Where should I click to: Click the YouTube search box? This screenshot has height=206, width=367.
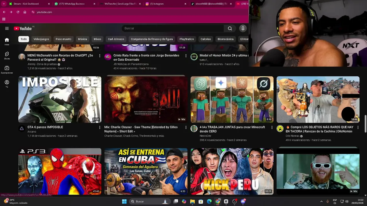[x=173, y=28]
